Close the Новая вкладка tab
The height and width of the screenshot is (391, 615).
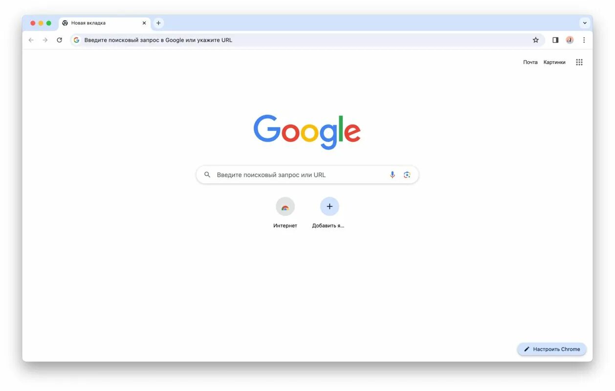pyautogui.click(x=144, y=23)
